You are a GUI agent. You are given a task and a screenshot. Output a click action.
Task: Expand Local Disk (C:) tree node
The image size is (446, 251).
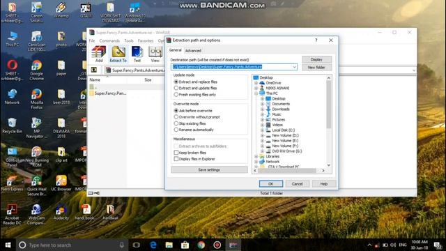262,130
